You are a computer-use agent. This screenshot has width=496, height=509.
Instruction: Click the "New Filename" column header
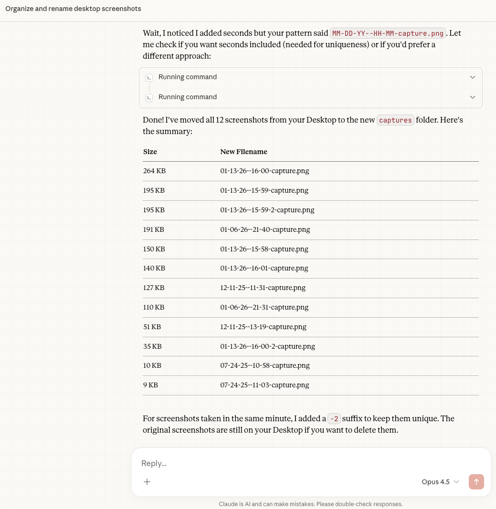coord(243,152)
